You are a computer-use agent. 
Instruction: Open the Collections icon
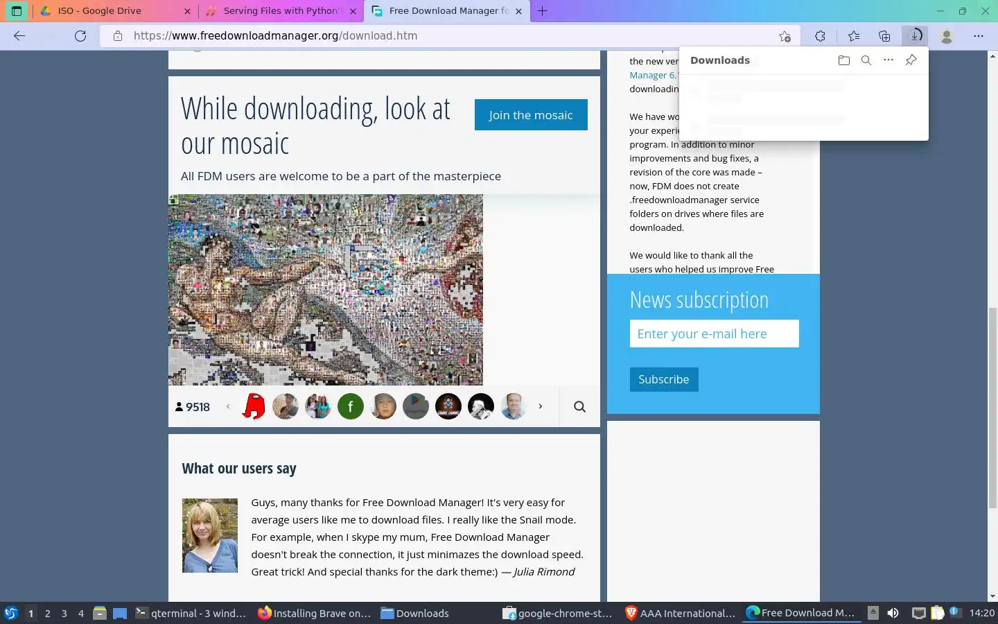tap(884, 36)
